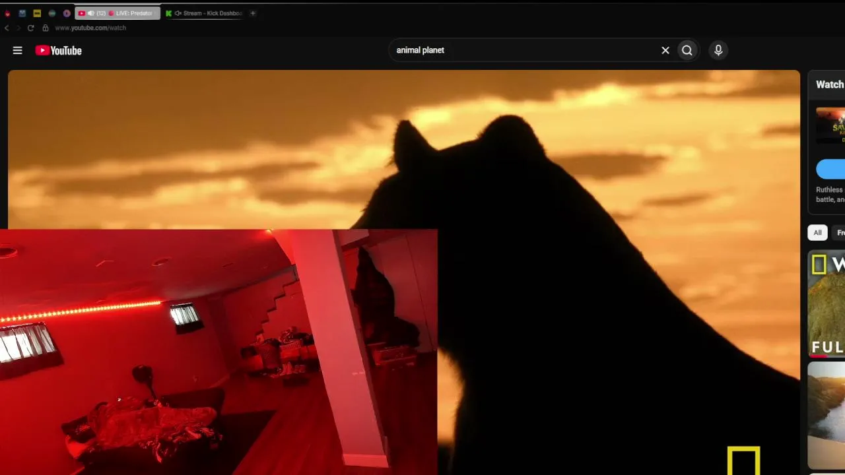Open the river canyon recommended video thumbnail
The width and height of the screenshot is (845, 475).
coord(827,415)
